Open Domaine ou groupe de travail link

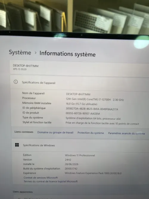point(55,132)
